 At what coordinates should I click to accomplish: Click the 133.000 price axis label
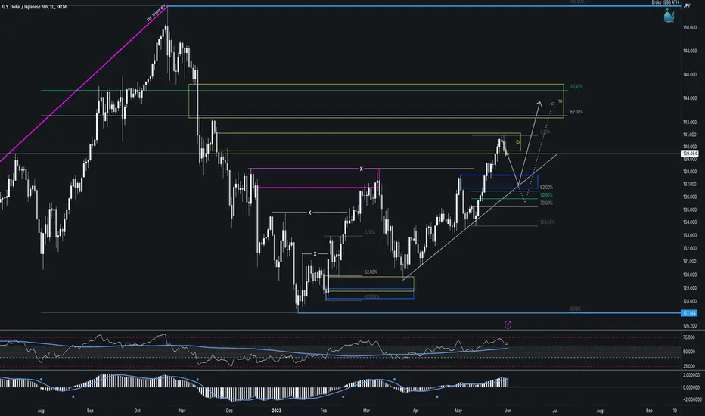(x=690, y=236)
